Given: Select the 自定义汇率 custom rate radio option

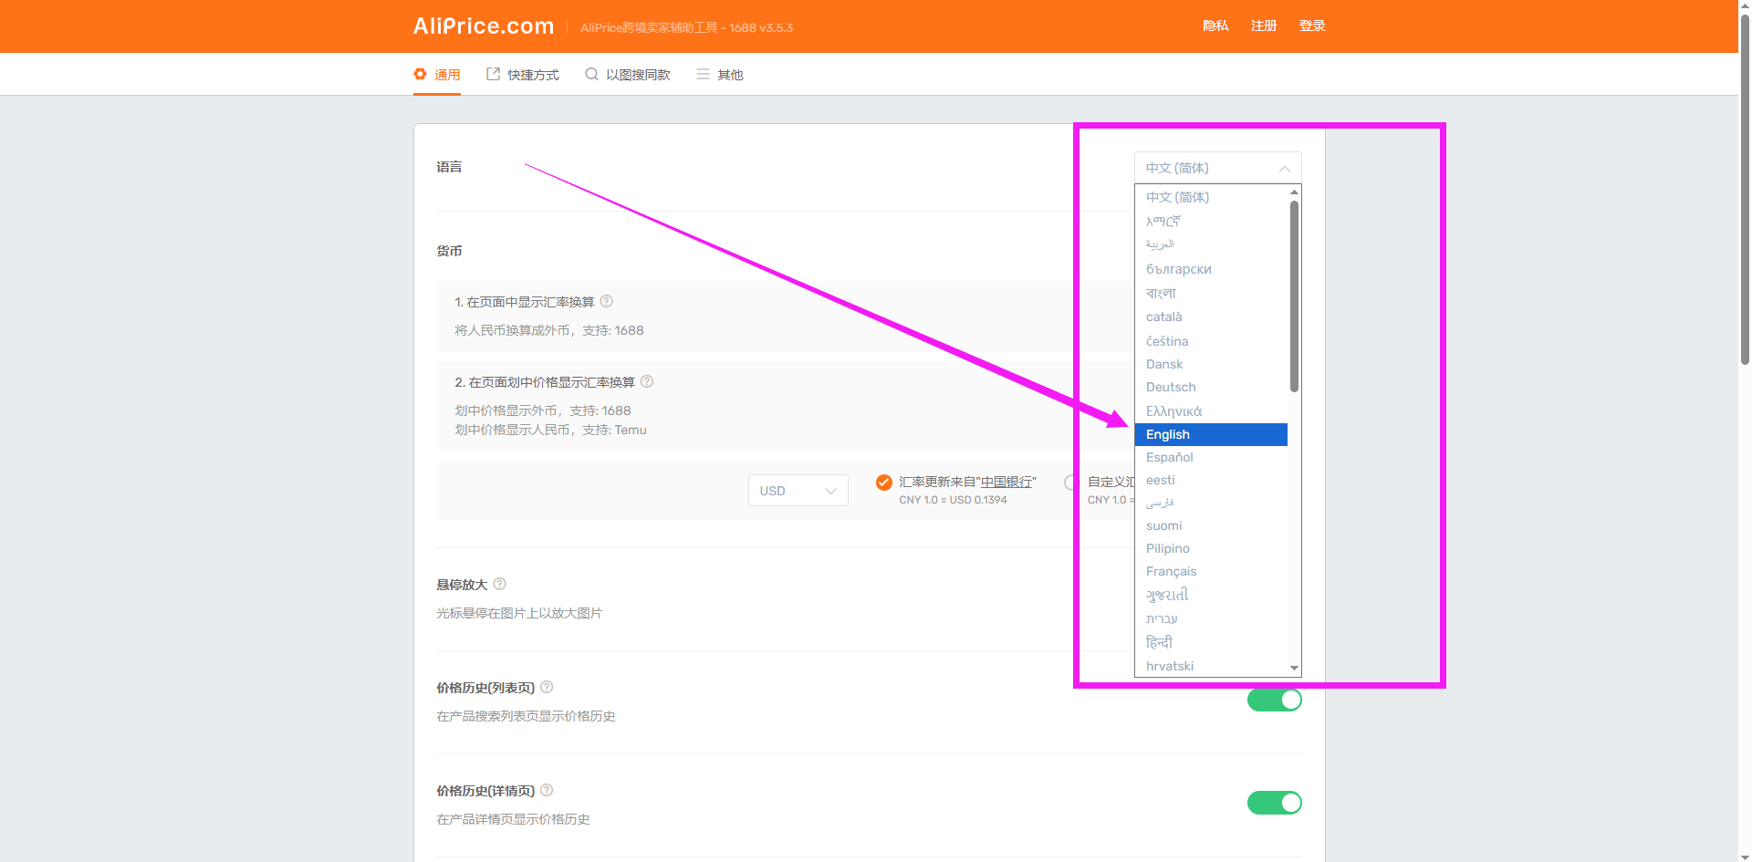Looking at the screenshot, I should (x=1070, y=483).
